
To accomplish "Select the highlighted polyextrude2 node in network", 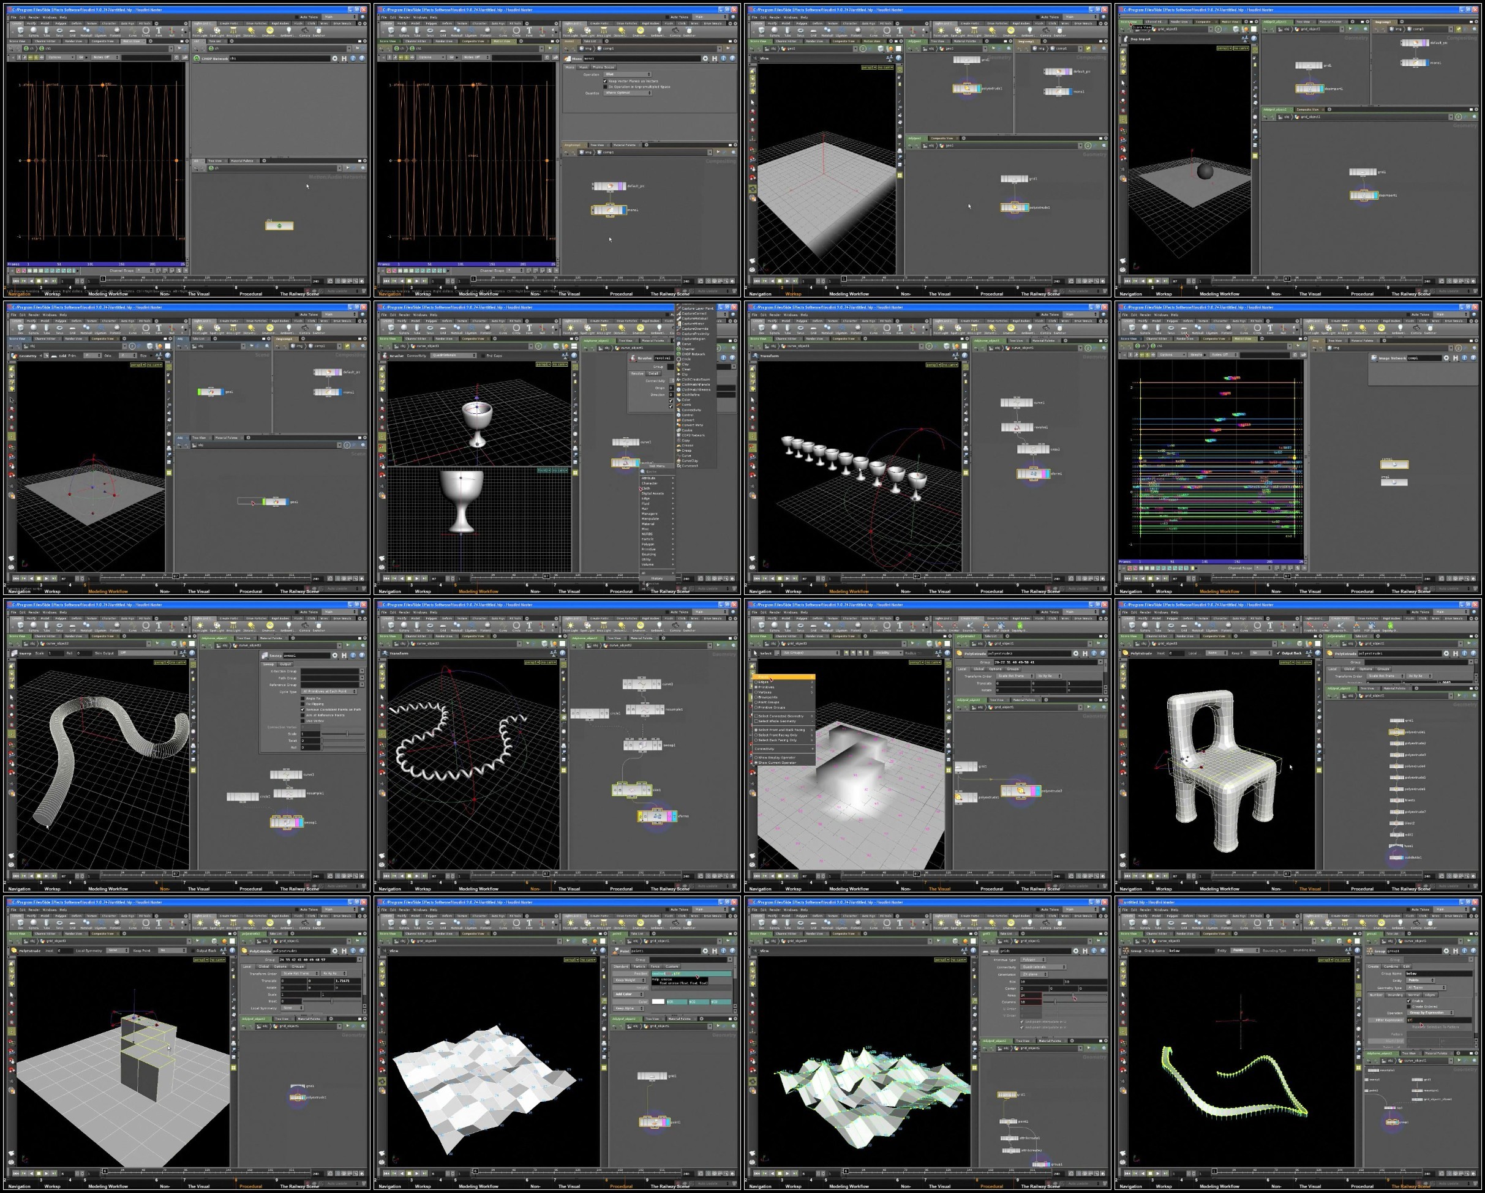I will pyautogui.click(x=1020, y=791).
